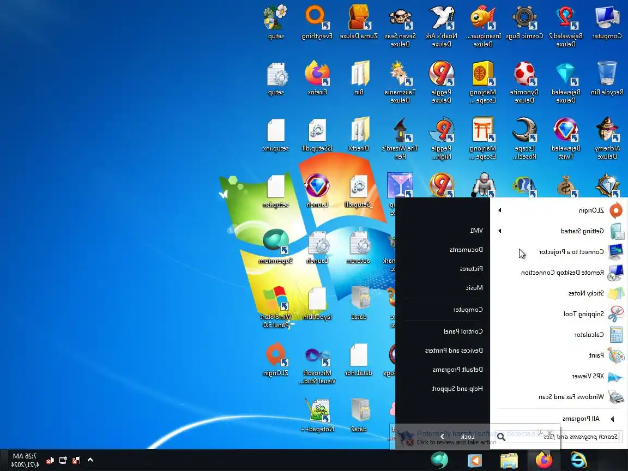This screenshot has width=628, height=471.
Task: Open shutdown options arrow beside Lock
Action: pos(442,437)
